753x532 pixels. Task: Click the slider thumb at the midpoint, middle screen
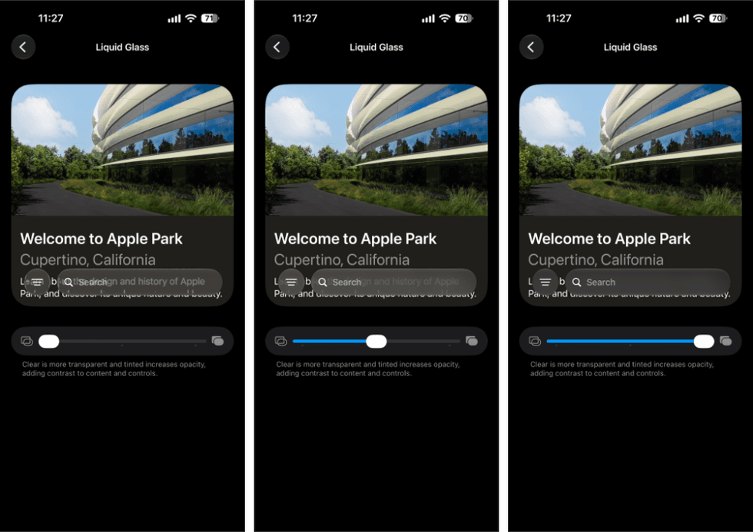tap(376, 341)
